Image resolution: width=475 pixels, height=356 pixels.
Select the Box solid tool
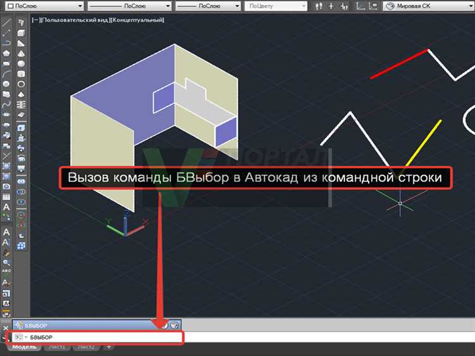(21, 33)
